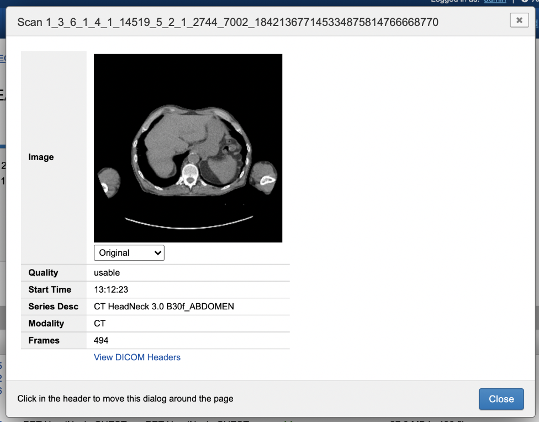Select the Series Desc row label

(x=53, y=307)
